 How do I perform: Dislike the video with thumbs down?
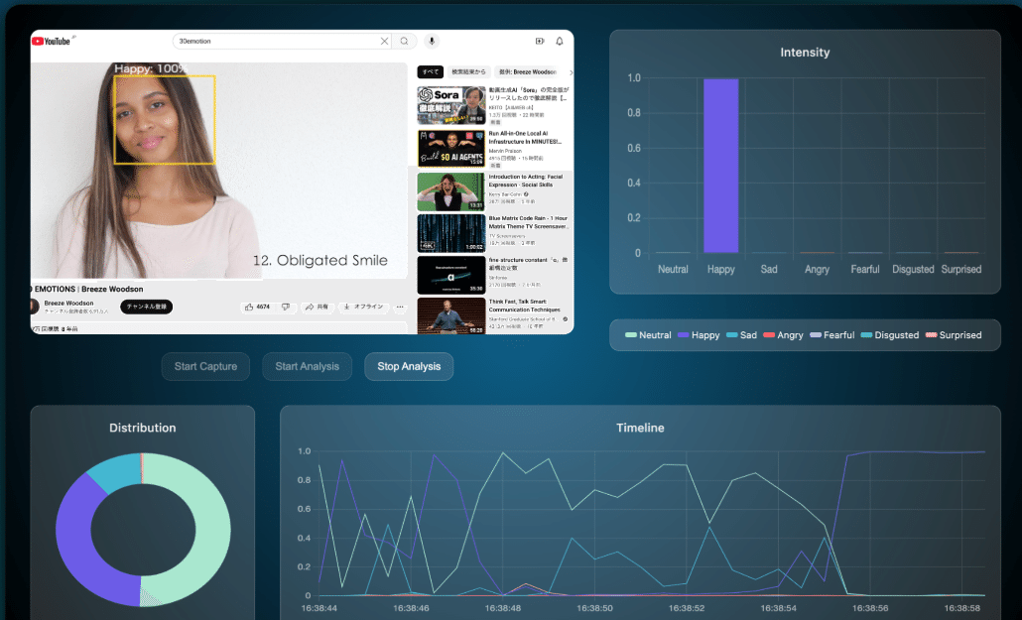pyautogui.click(x=286, y=308)
